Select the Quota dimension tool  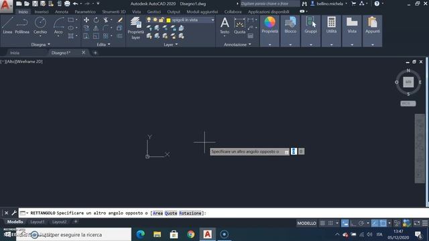pyautogui.click(x=239, y=25)
